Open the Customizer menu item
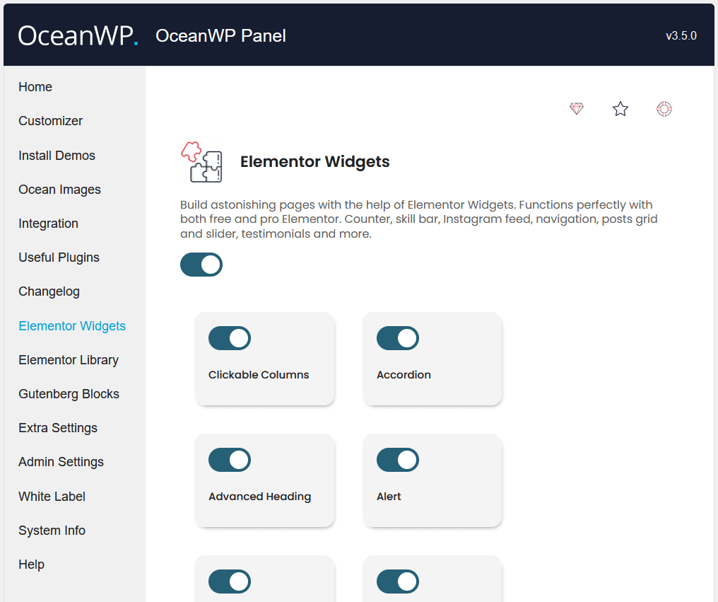Image resolution: width=718 pixels, height=602 pixels. pos(50,121)
